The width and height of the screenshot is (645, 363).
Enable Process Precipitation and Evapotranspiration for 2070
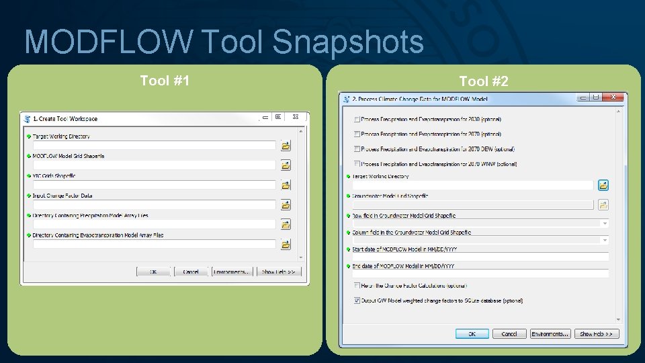(x=357, y=134)
